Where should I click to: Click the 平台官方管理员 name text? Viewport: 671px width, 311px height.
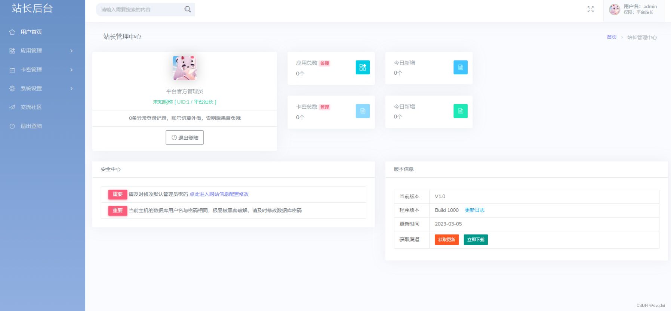tap(185, 91)
